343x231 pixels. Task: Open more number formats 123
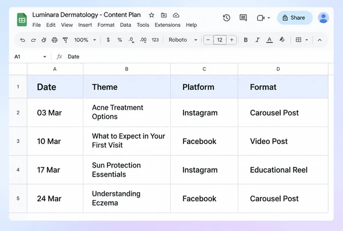pos(155,40)
